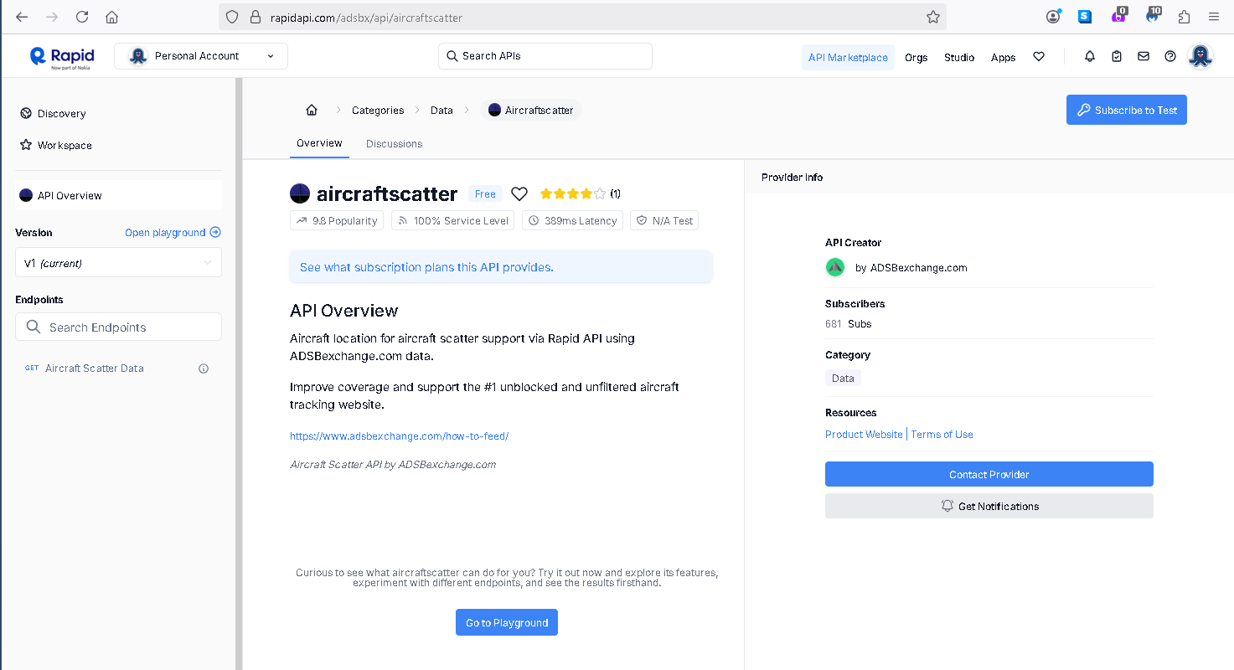
Task: Click info icon beside Aircraft Scatter Data
Action: pos(204,368)
